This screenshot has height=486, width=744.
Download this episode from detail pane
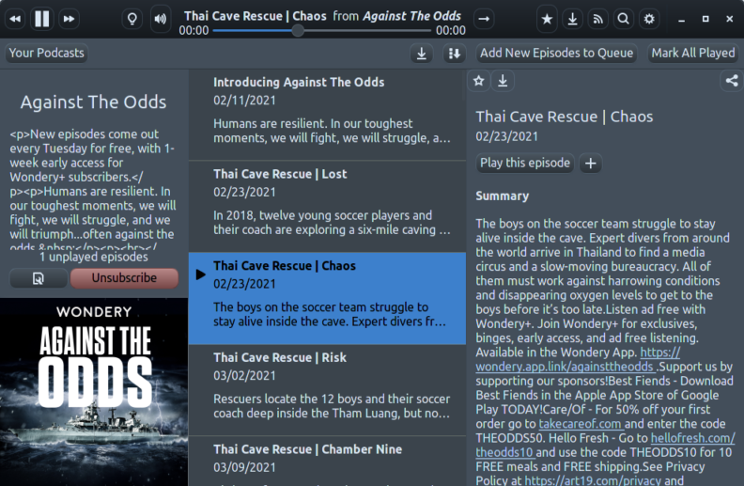[503, 81]
